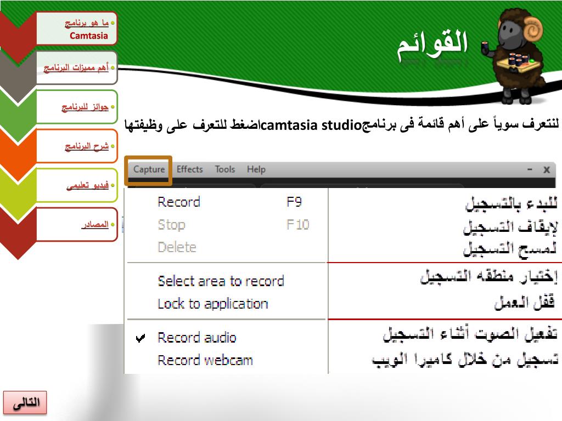Select the 'Select area to record' entry

tap(221, 281)
